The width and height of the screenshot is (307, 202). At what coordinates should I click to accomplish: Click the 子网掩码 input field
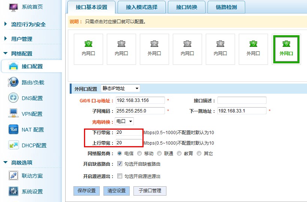coord(140,111)
